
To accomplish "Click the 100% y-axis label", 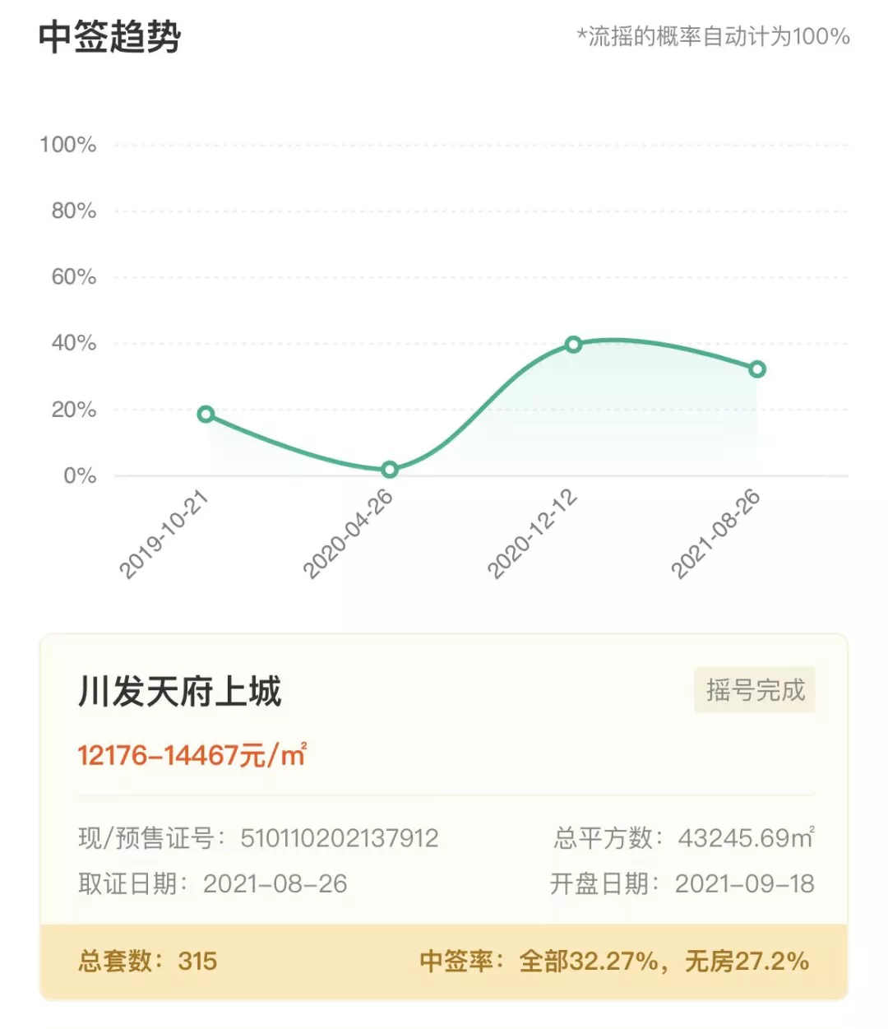I will [68, 145].
